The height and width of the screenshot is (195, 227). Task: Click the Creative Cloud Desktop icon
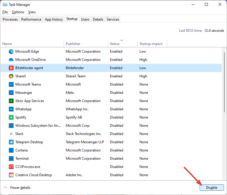(11, 175)
